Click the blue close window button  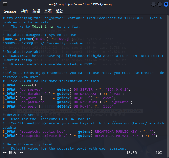(166, 4)
